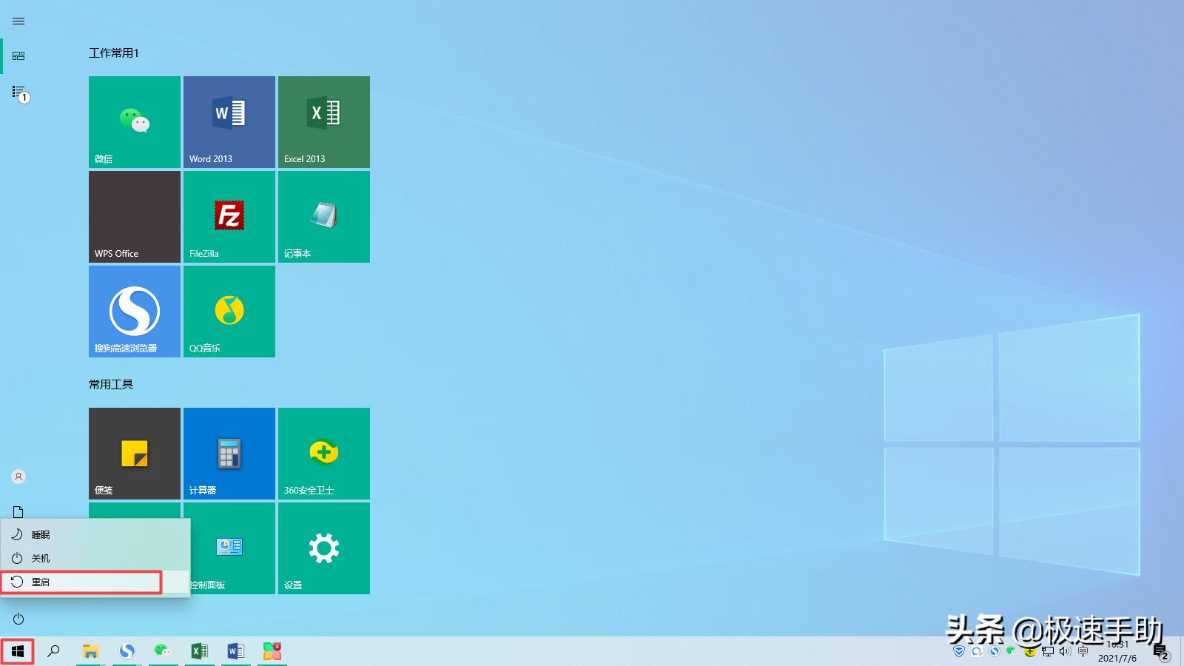Open the taskbar clock showing 2021/7/6
This screenshot has width=1184, height=666.
pos(1117,651)
